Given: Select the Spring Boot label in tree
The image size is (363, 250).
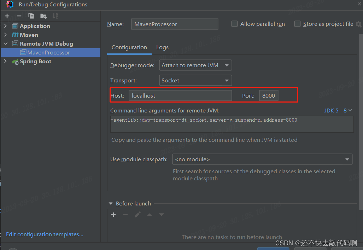Looking at the screenshot, I should (35, 62).
